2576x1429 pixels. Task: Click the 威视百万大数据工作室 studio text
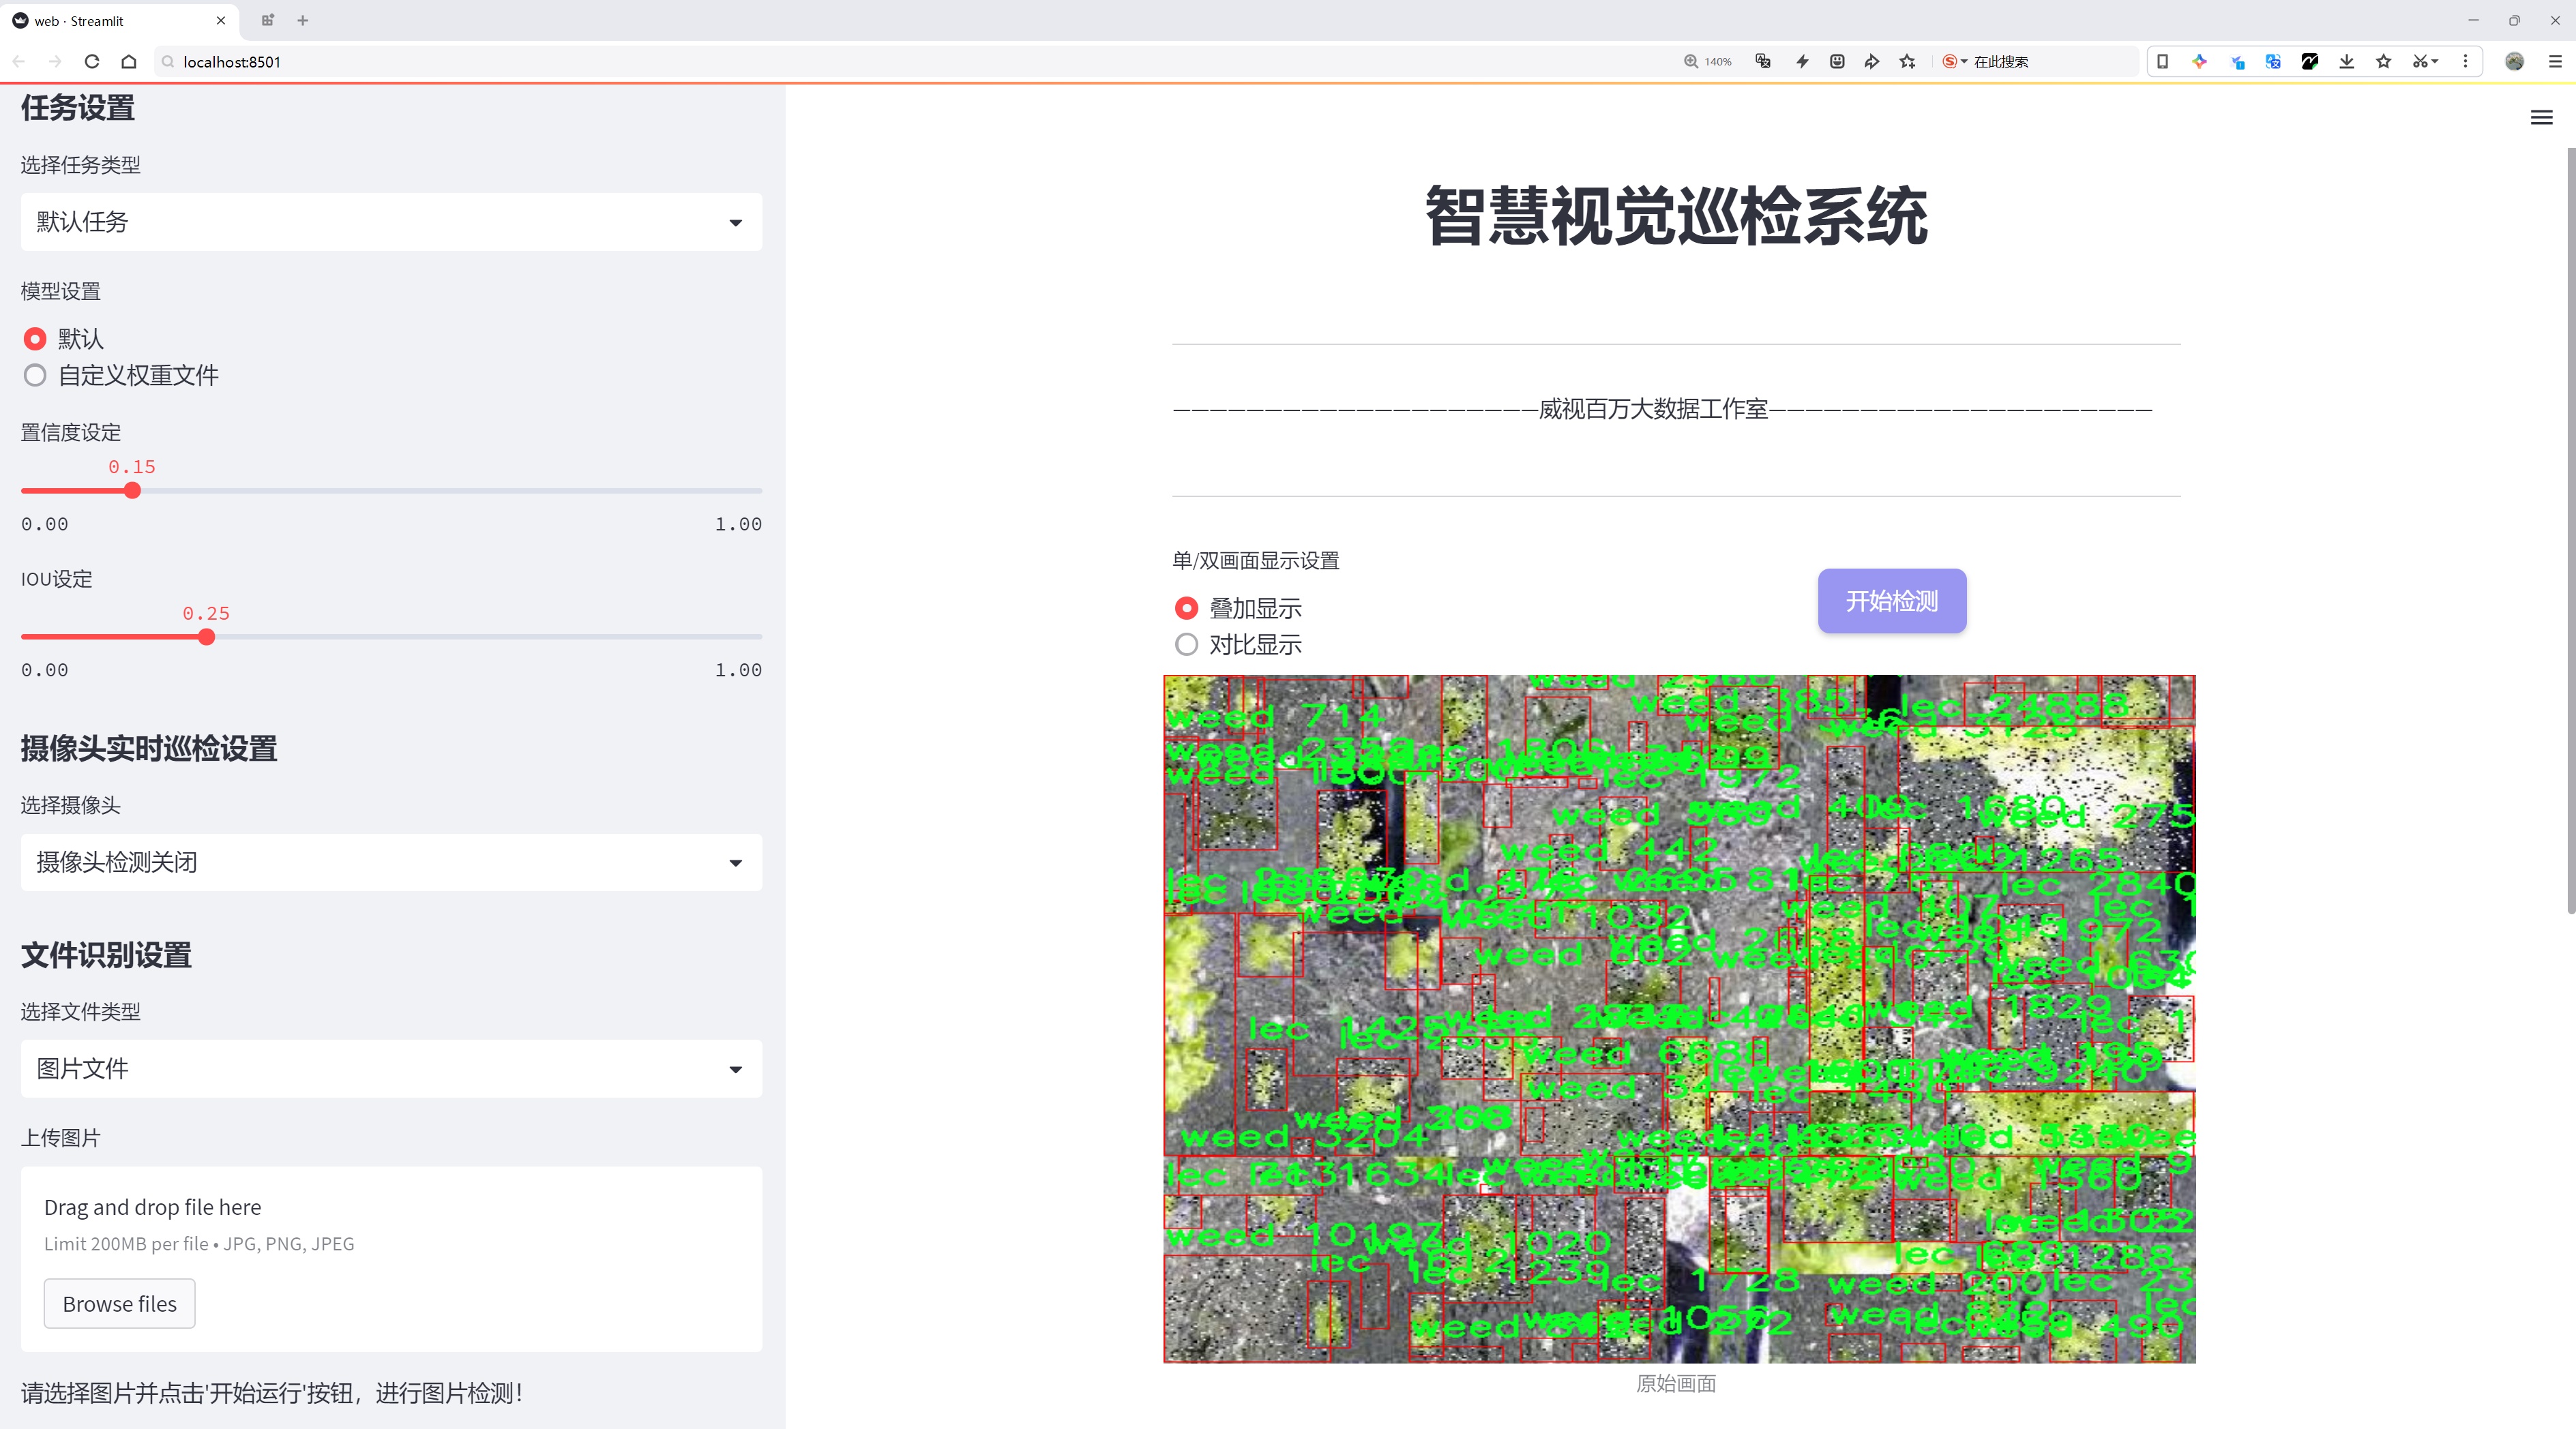tap(1653, 410)
